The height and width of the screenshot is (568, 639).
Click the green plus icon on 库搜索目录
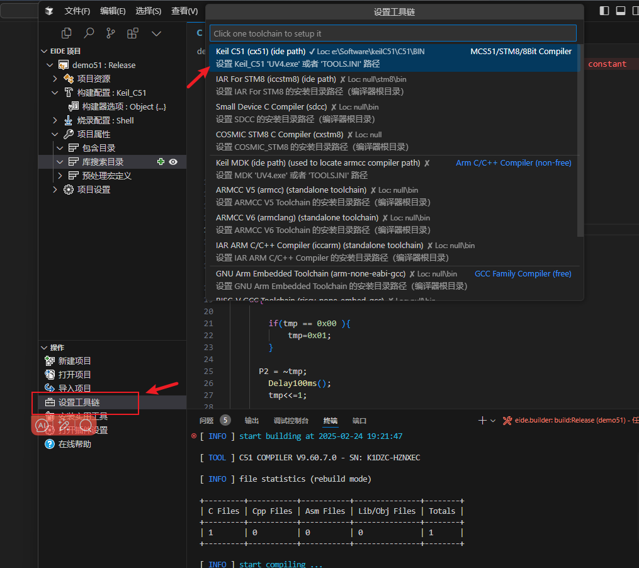161,162
